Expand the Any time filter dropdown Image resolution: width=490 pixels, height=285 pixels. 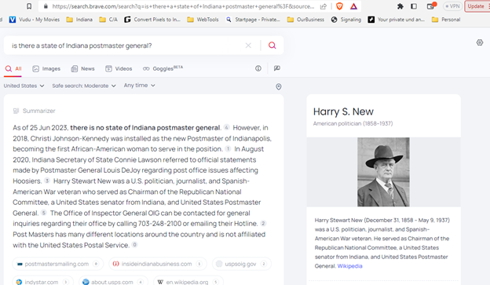click(139, 86)
